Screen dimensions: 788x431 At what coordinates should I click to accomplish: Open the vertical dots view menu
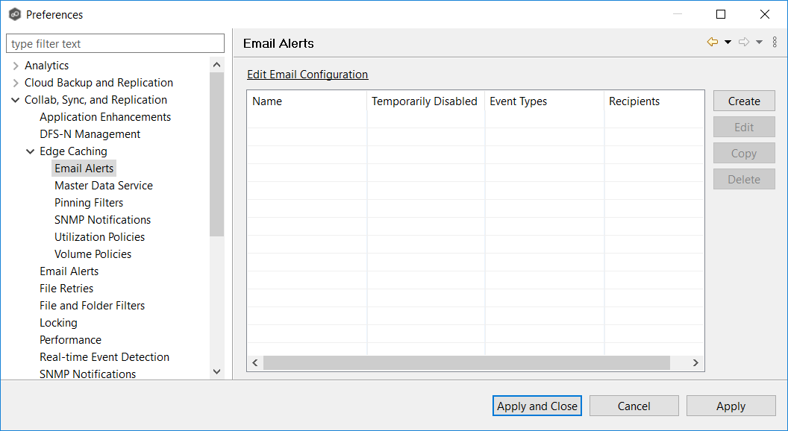(x=775, y=43)
